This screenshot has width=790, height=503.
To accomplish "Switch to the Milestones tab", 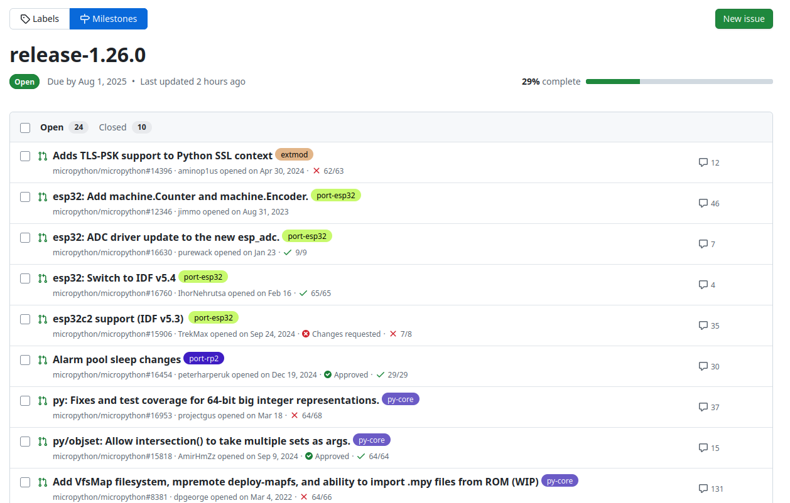I will pos(109,19).
